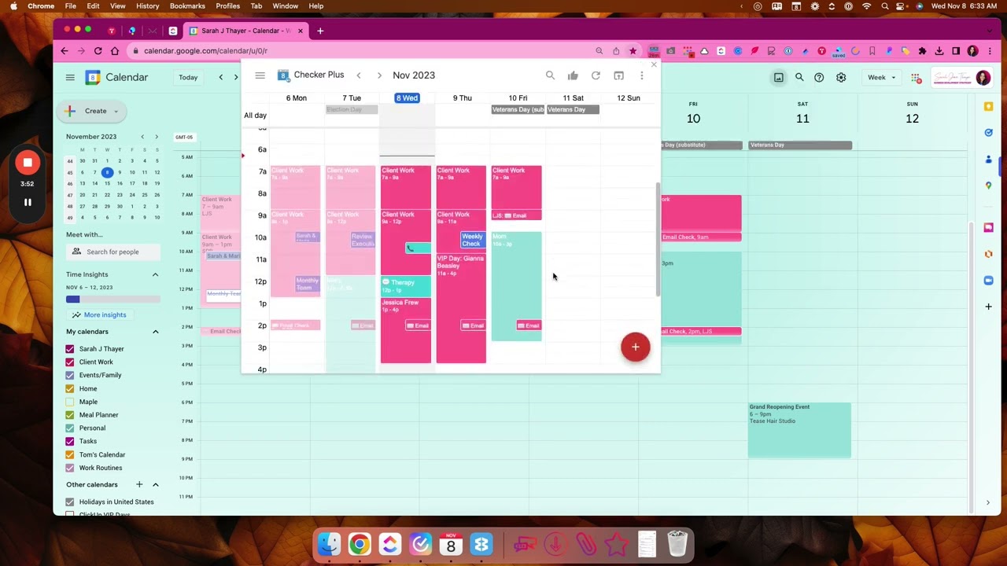Screen dimensions: 1007x566
Task: Go to next week in Checker Plus
Action: pos(379,75)
